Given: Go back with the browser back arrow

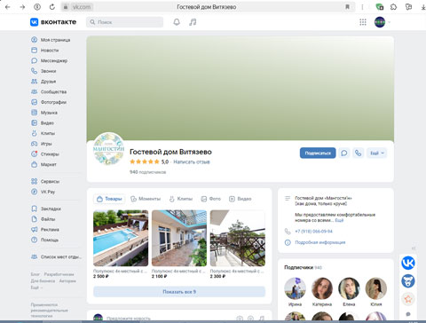Looking at the screenshot, I should point(8,7).
